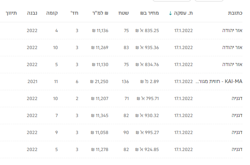Click the sort arrow beside ת. עסקה
The height and width of the screenshot is (165, 250).
click(x=170, y=14)
